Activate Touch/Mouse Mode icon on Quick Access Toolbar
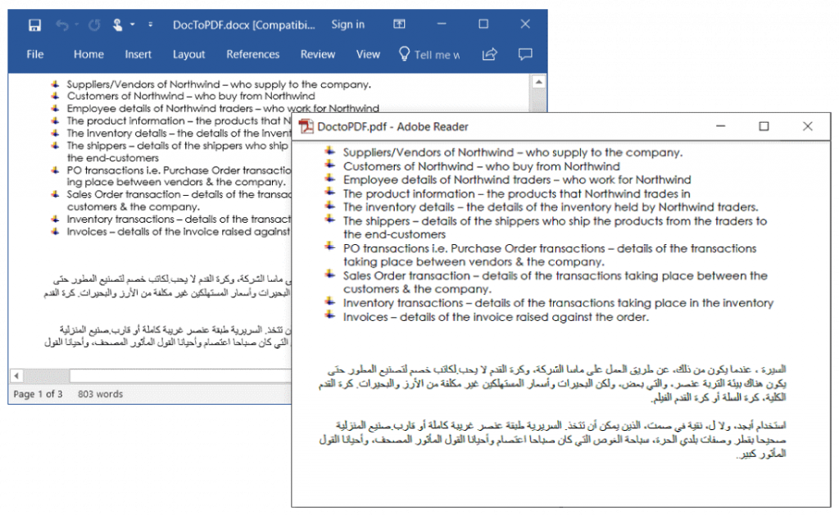Image resolution: width=839 pixels, height=516 pixels. [x=118, y=25]
